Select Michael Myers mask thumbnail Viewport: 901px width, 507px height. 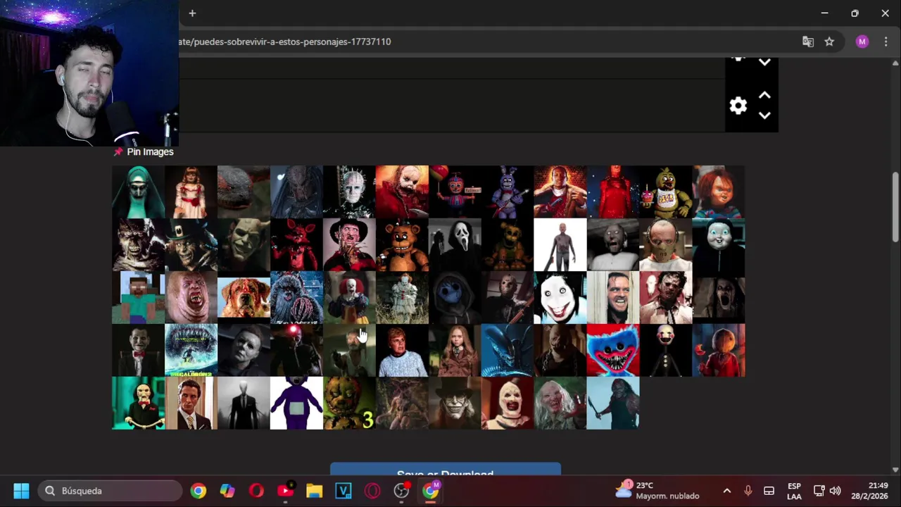244,350
